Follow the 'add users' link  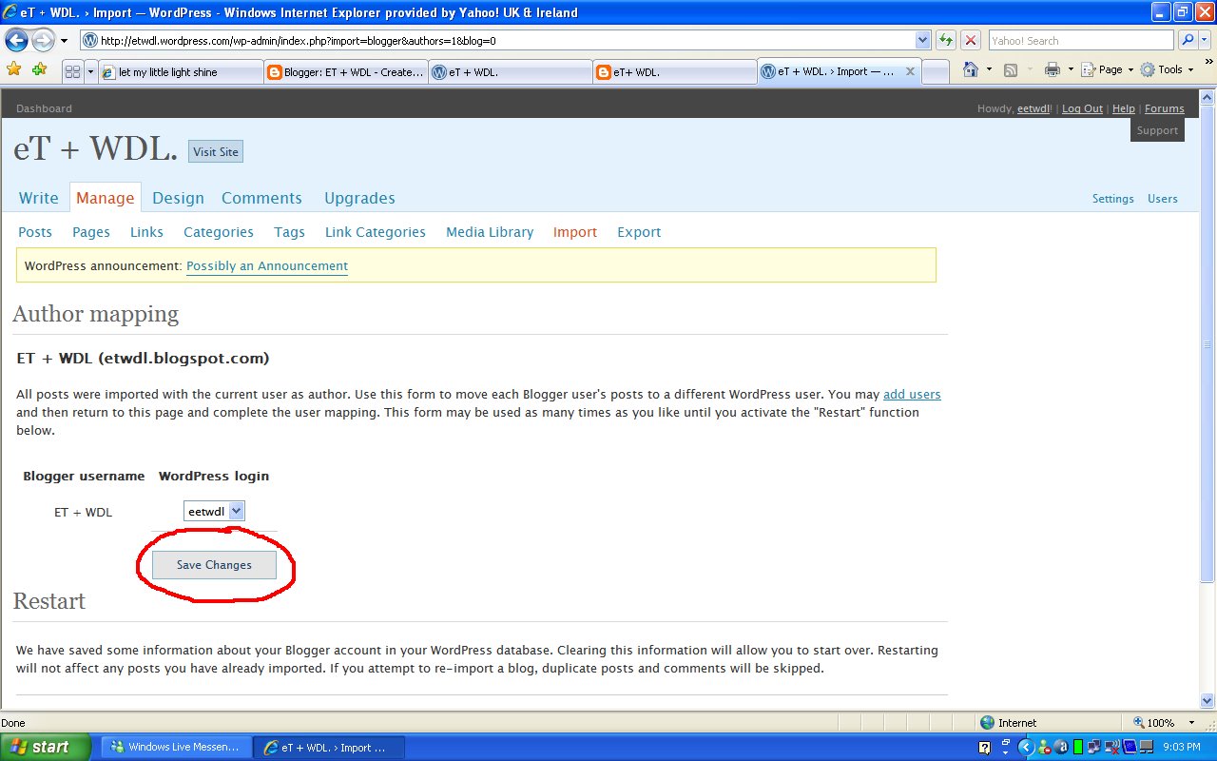tap(912, 394)
